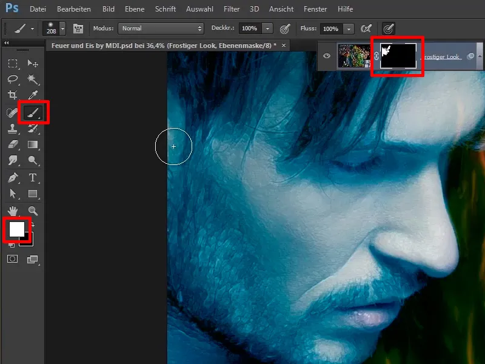485x364 pixels.
Task: Select the Smudge tool
Action: point(13,160)
